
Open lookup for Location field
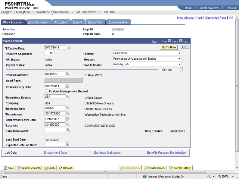click(x=68, y=125)
